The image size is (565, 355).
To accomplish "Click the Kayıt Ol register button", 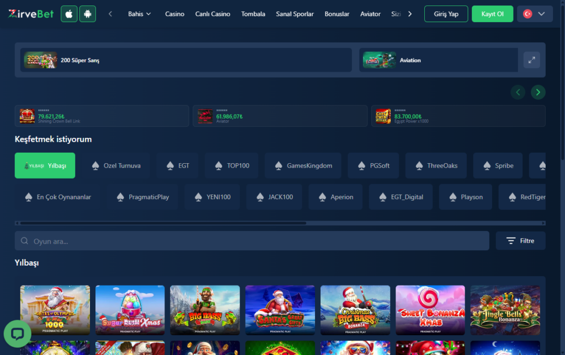I will [492, 14].
